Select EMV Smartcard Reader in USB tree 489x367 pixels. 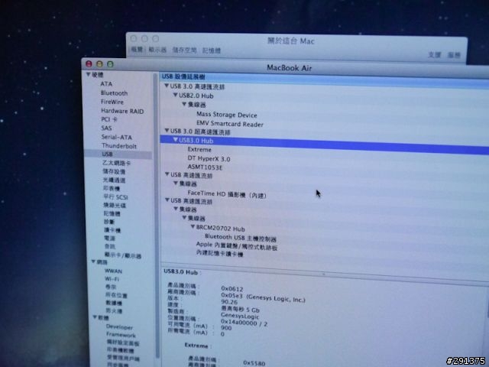point(230,124)
